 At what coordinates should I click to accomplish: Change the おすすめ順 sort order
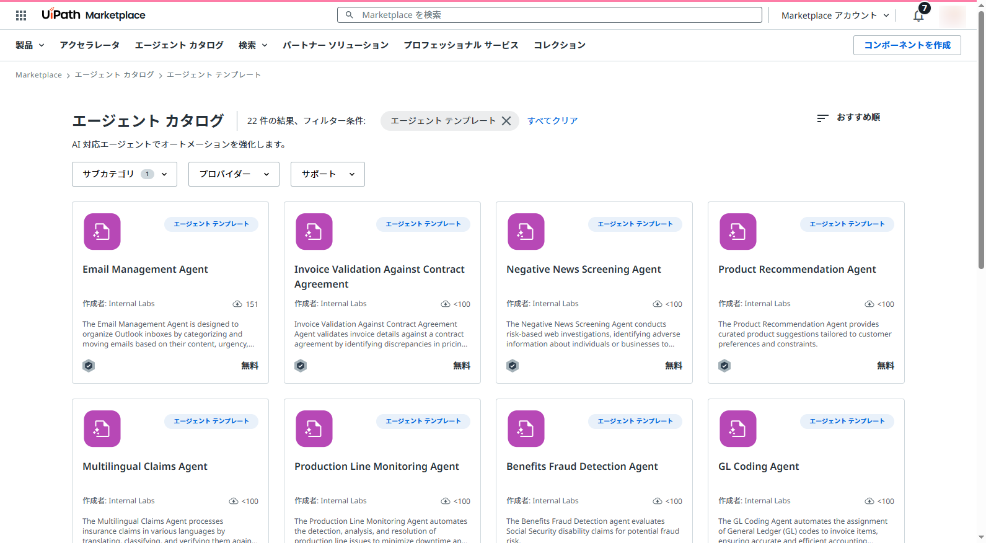[x=858, y=117]
